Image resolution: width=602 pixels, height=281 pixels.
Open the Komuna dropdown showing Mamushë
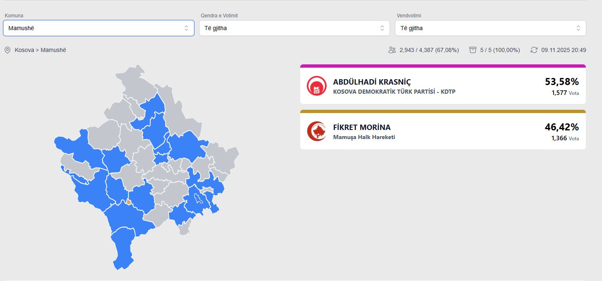coord(99,28)
